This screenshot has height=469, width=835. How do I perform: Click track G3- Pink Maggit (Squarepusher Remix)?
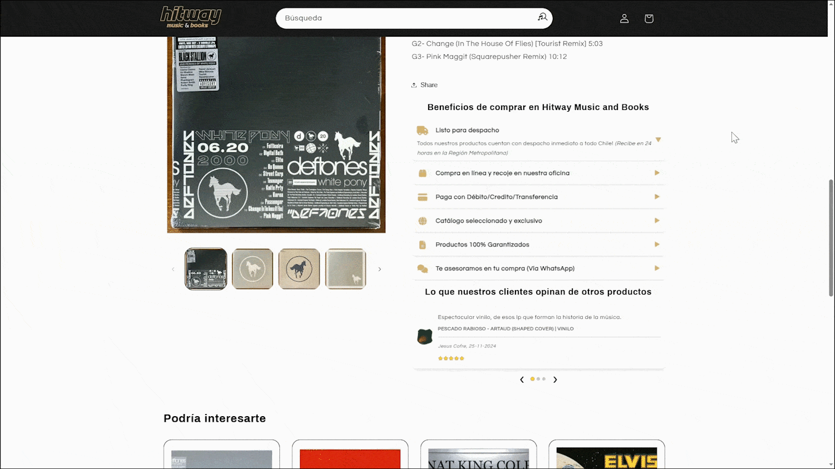(x=489, y=57)
